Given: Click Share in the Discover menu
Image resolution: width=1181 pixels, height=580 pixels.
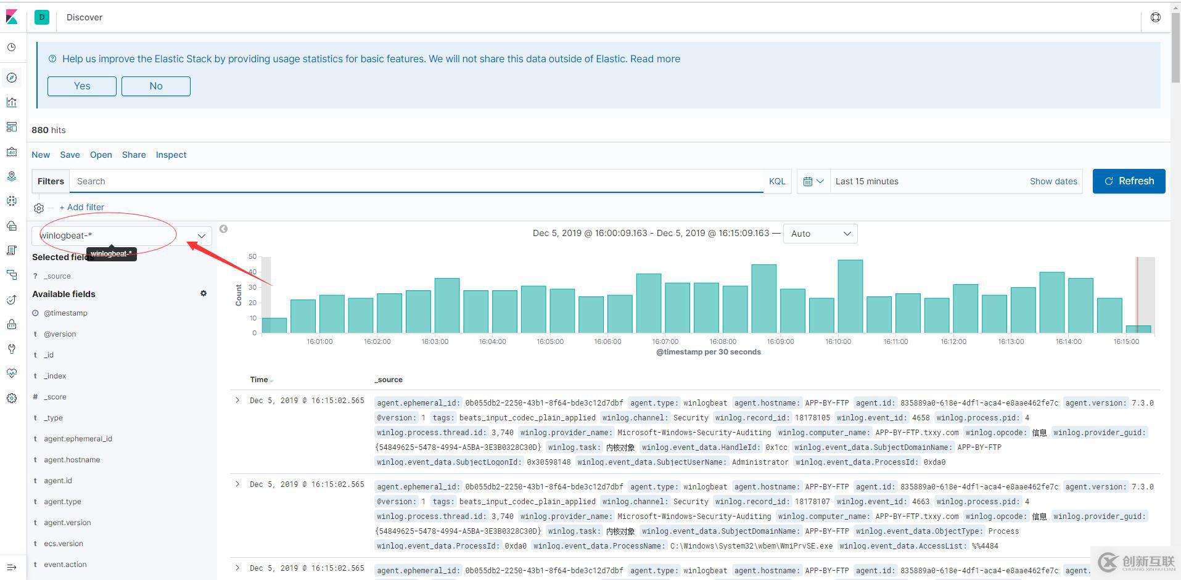Looking at the screenshot, I should (x=134, y=155).
